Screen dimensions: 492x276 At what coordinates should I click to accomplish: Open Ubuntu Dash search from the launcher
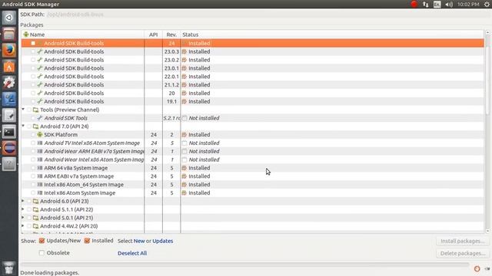[9, 18]
